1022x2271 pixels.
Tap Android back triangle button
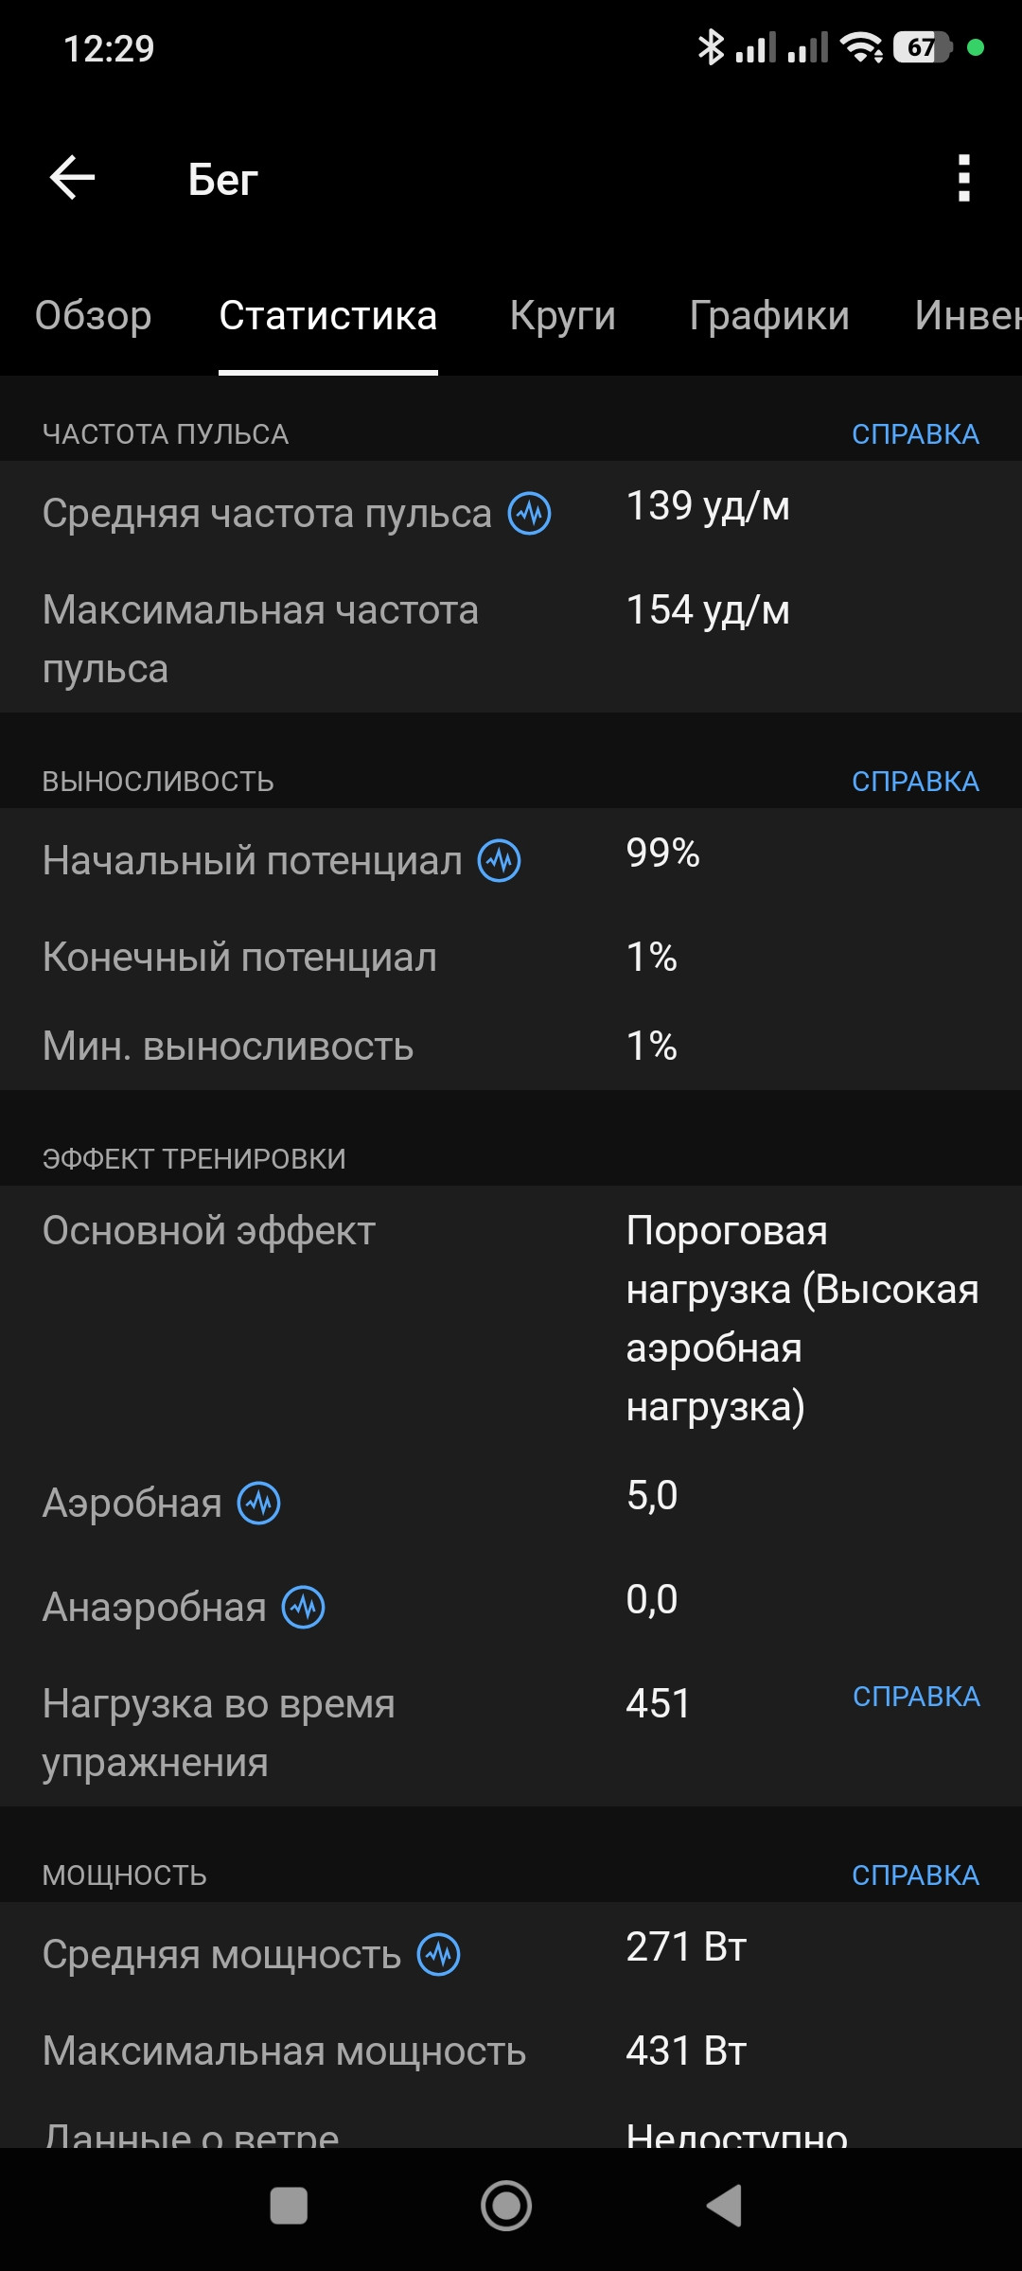(x=725, y=2206)
